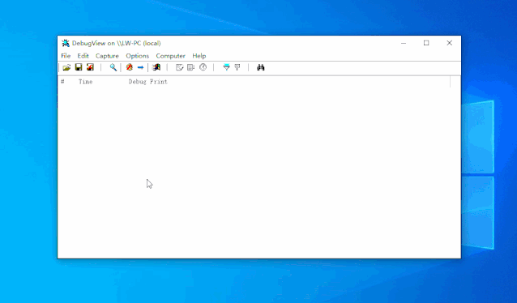The height and width of the screenshot is (303, 517).
Task: Open the Computer menu
Action: (170, 56)
